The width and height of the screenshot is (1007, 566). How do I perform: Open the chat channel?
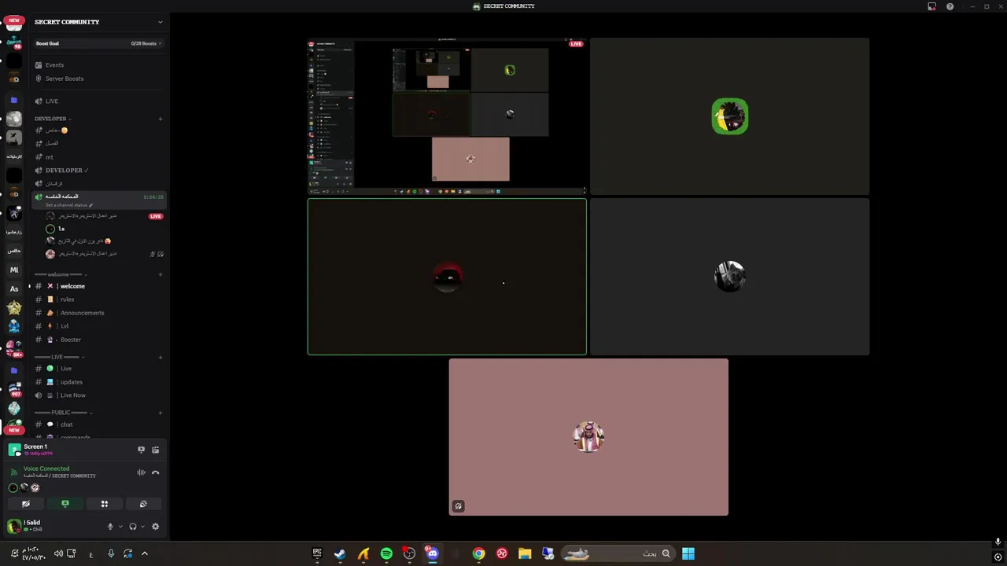tap(98, 424)
